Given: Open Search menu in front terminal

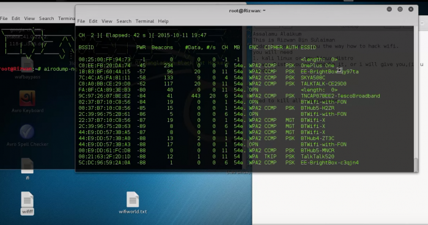Looking at the screenshot, I should [x=124, y=21].
